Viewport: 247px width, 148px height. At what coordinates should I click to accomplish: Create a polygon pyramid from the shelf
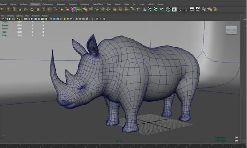tap(38, 9)
